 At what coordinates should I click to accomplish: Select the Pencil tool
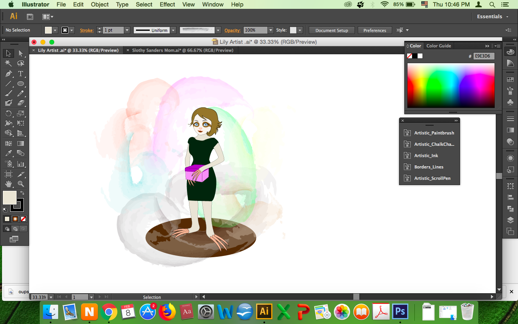click(21, 94)
